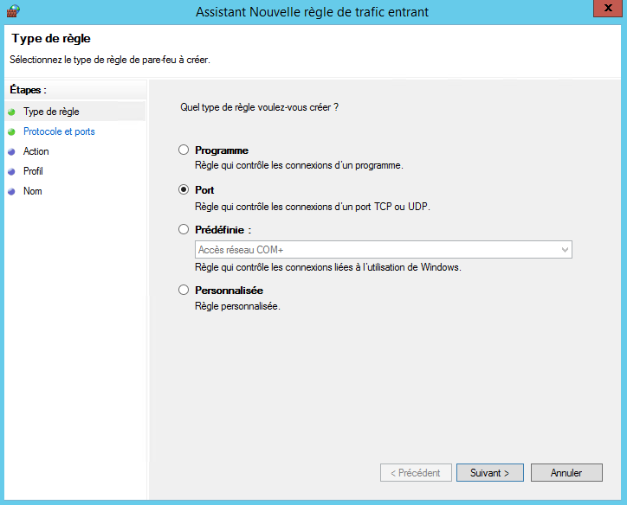The image size is (627, 505).
Task: Select the Port radio button
Action: pos(184,190)
